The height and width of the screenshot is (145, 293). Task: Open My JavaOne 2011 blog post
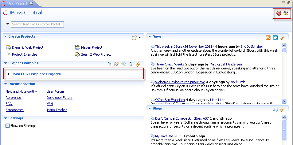169,136
